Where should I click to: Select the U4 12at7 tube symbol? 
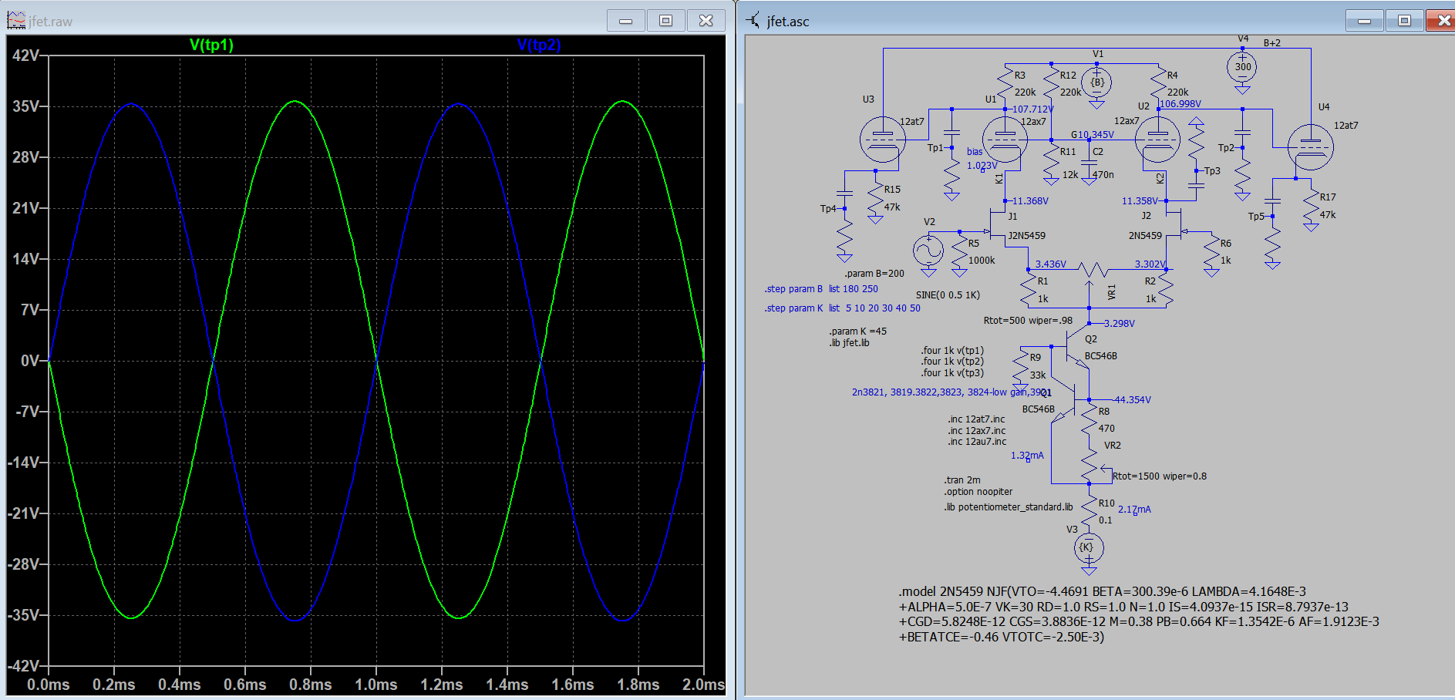[1311, 146]
